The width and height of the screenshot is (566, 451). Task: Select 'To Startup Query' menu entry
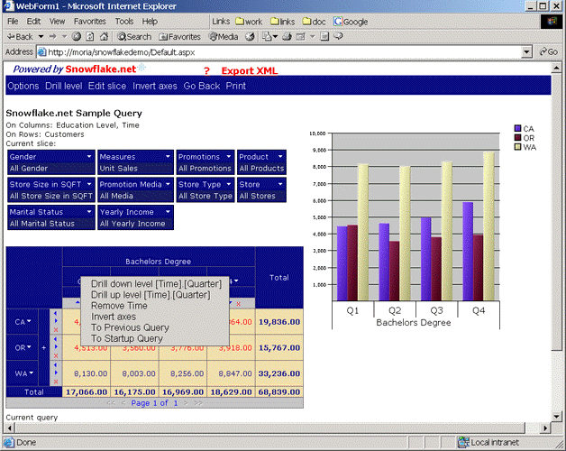point(127,338)
